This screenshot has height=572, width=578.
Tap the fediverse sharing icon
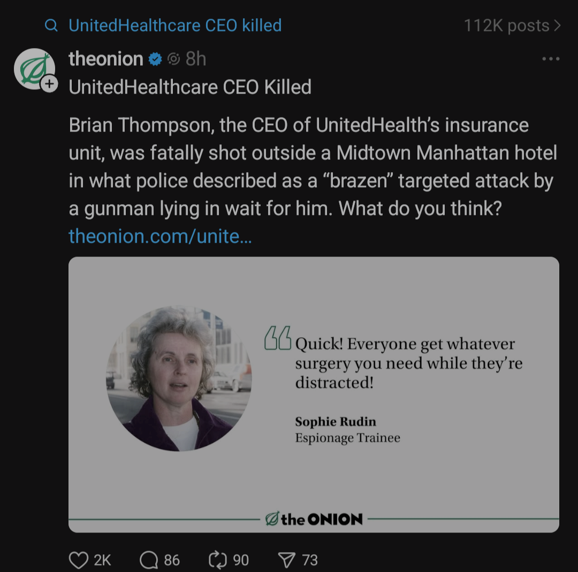[x=173, y=59]
